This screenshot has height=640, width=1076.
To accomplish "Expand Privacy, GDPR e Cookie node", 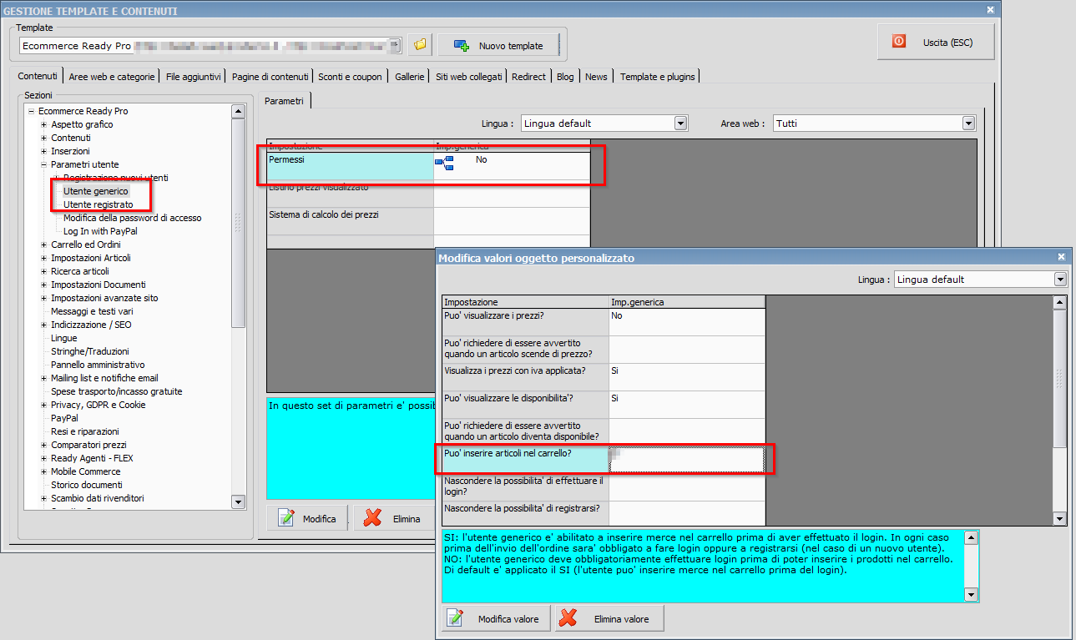I will tap(44, 405).
